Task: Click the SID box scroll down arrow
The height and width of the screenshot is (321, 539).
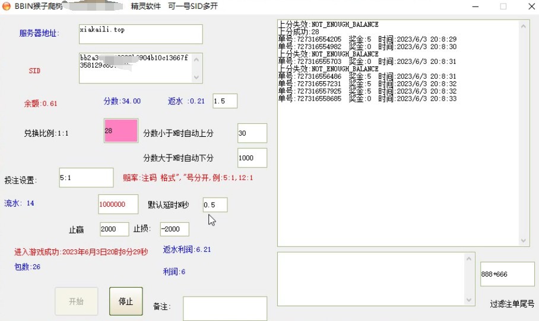Action: tap(196, 77)
